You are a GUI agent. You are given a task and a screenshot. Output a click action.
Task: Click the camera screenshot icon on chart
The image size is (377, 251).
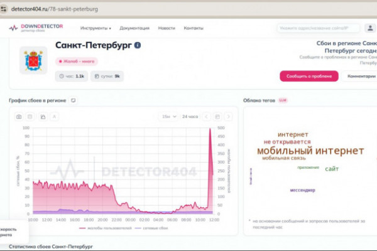click(19, 117)
